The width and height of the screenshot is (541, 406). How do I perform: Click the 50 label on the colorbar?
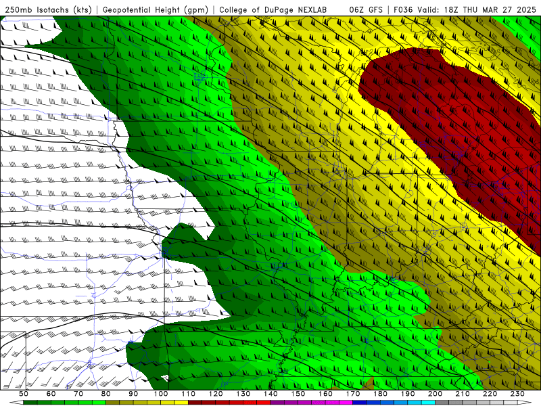pos(24,394)
